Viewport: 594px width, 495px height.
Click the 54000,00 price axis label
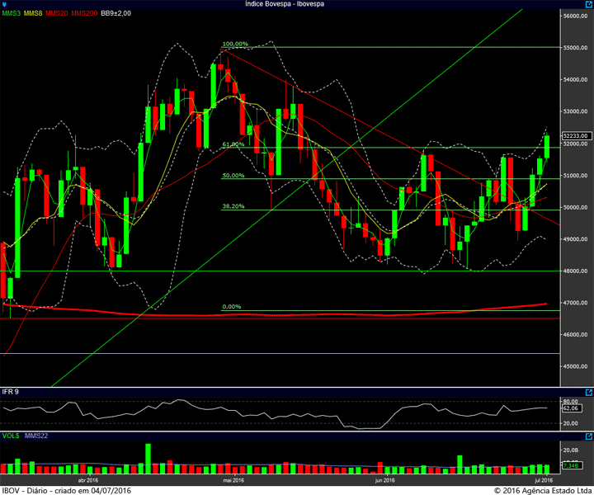point(576,79)
